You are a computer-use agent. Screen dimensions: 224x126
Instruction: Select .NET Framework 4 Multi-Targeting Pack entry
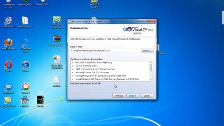(95, 69)
